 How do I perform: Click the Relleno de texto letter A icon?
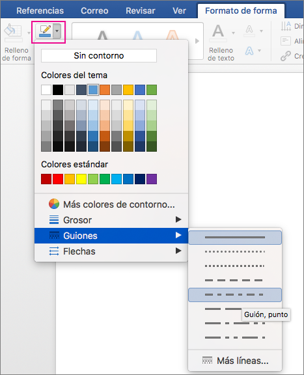(218, 32)
